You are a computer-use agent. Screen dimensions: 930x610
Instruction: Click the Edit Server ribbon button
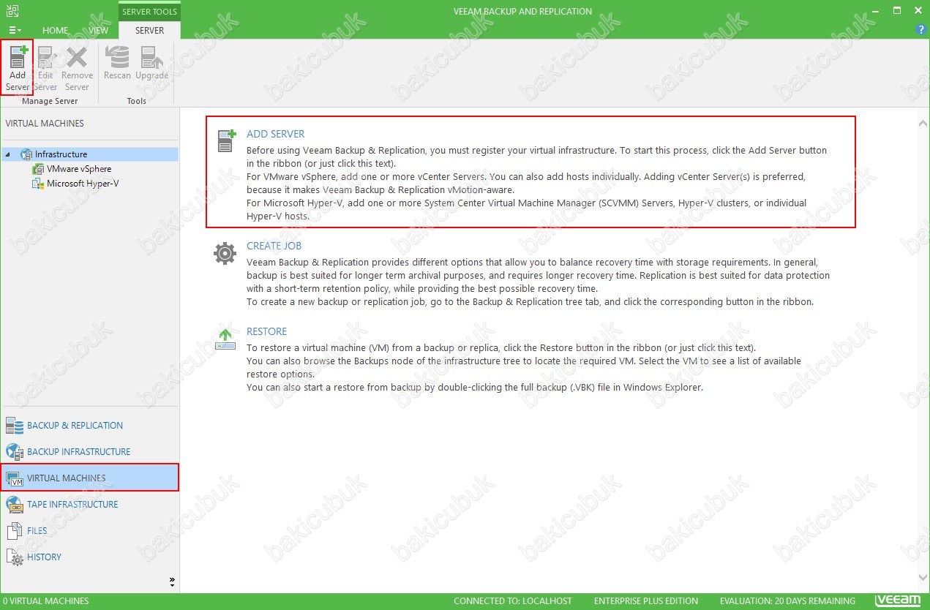(45, 68)
